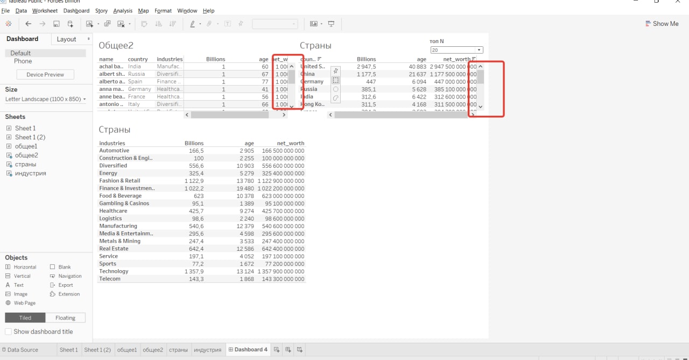
Task: Click the Show mark labels icon
Action: point(228,24)
